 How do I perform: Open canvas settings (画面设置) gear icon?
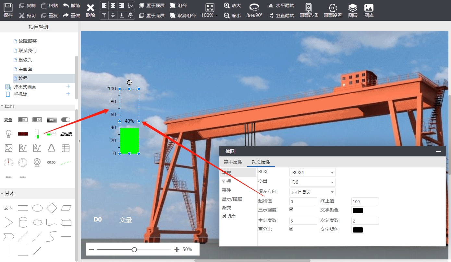(333, 8)
